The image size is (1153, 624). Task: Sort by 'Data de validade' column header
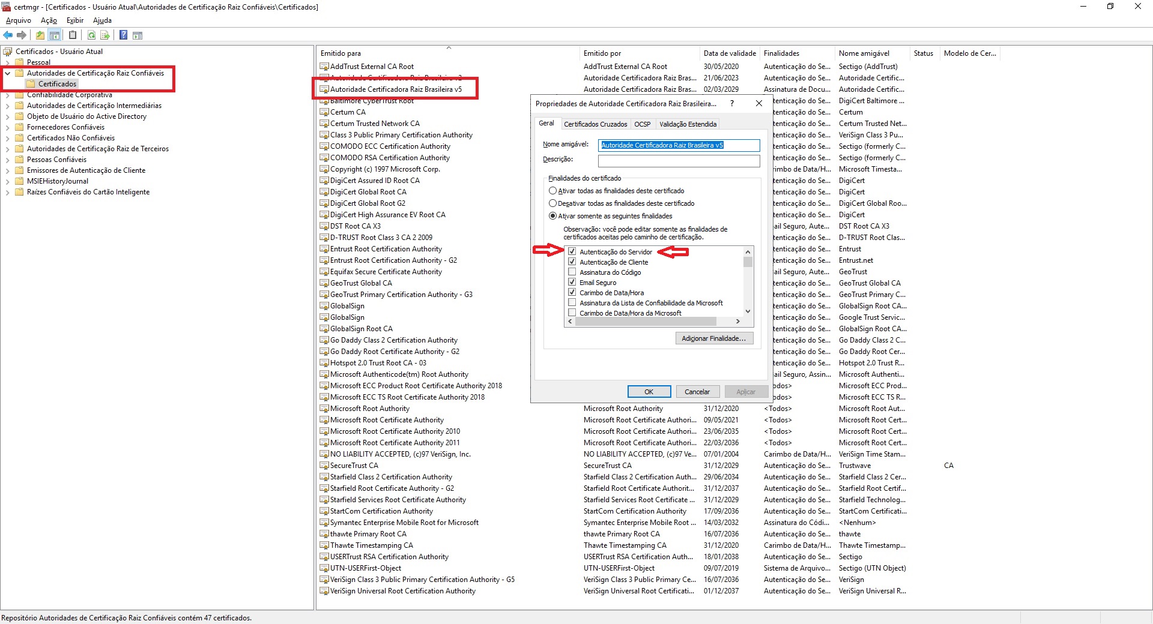point(730,53)
